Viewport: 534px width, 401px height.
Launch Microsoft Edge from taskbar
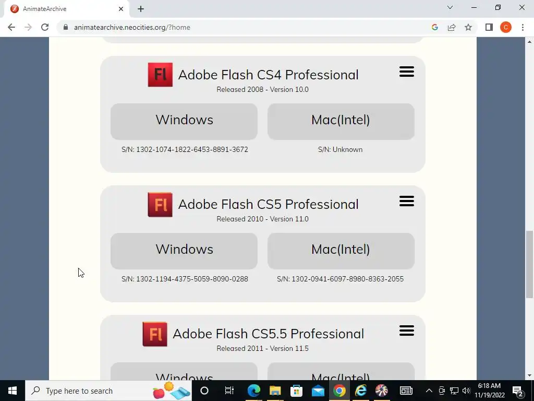[x=254, y=391]
